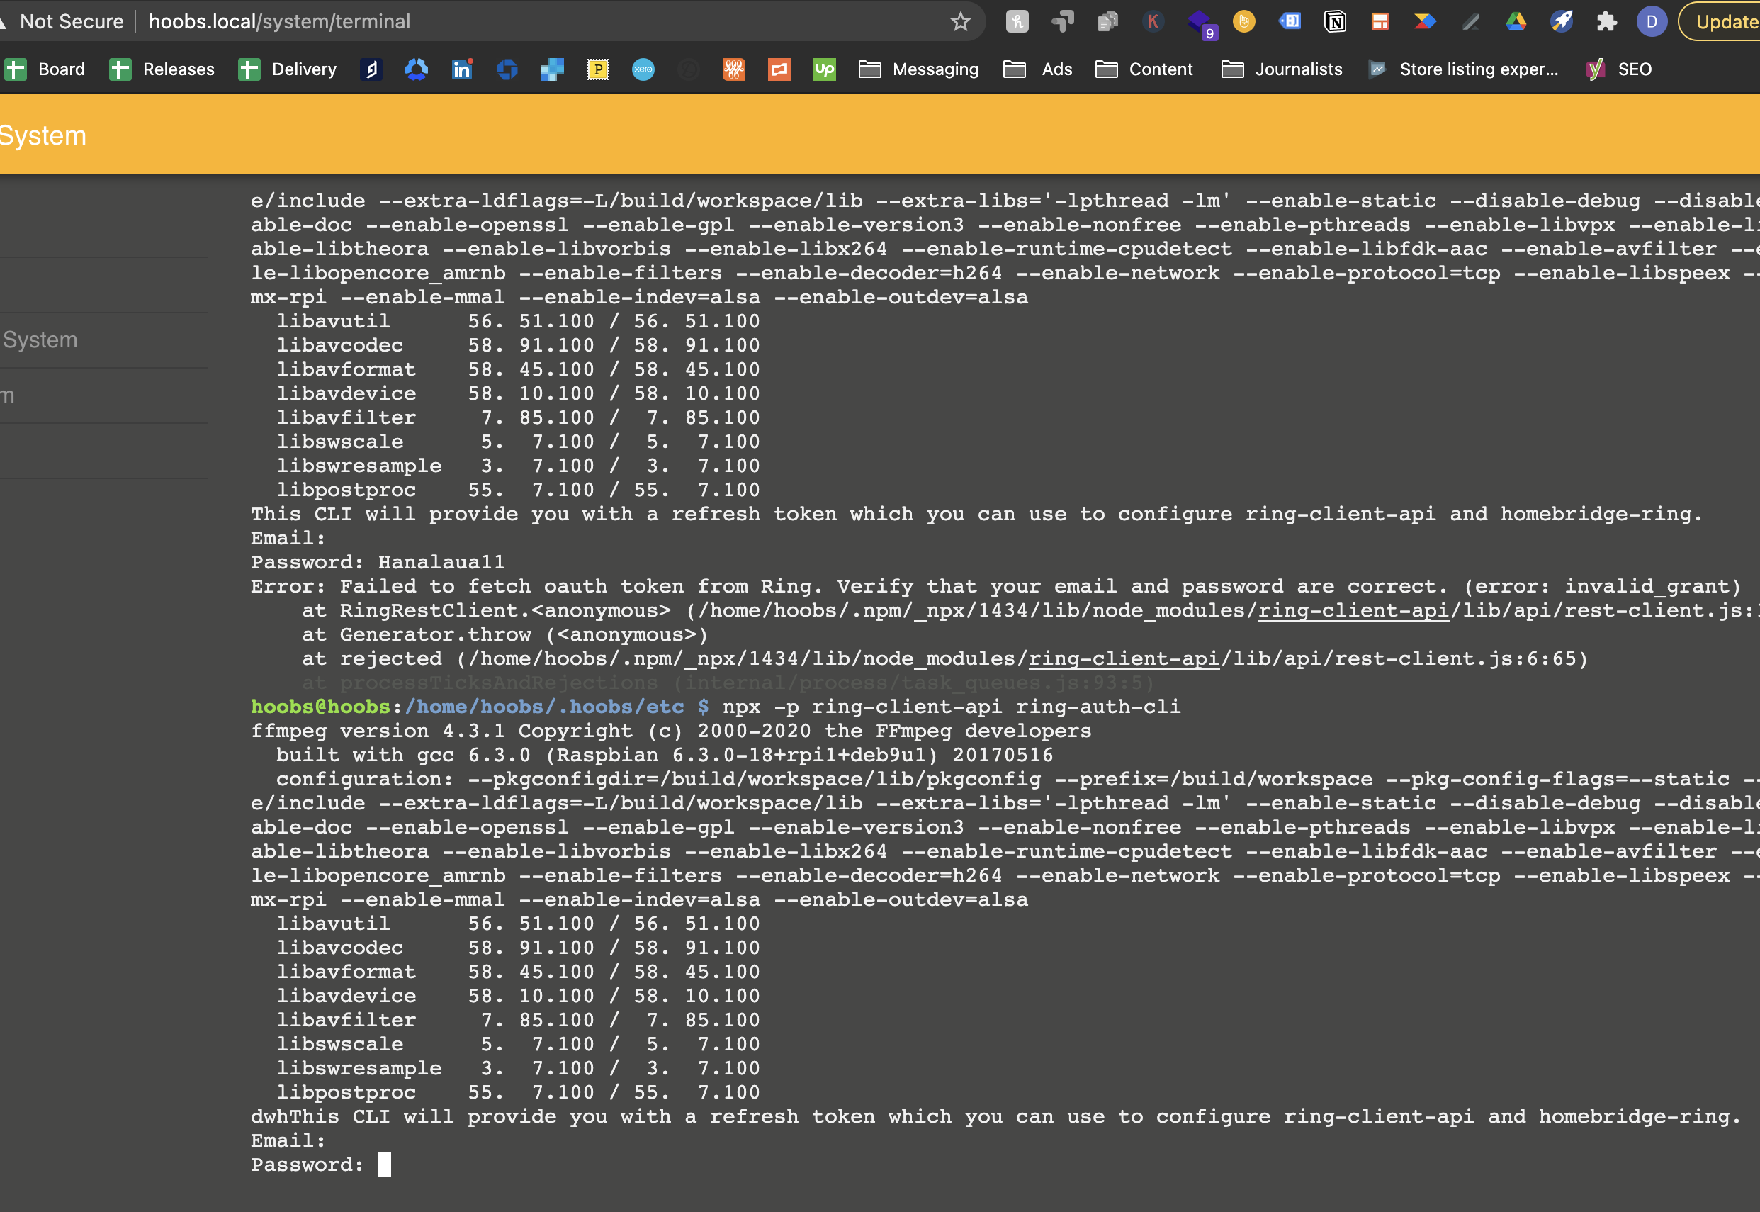
Task: Click the Upwork bookmark icon
Action: [824, 69]
